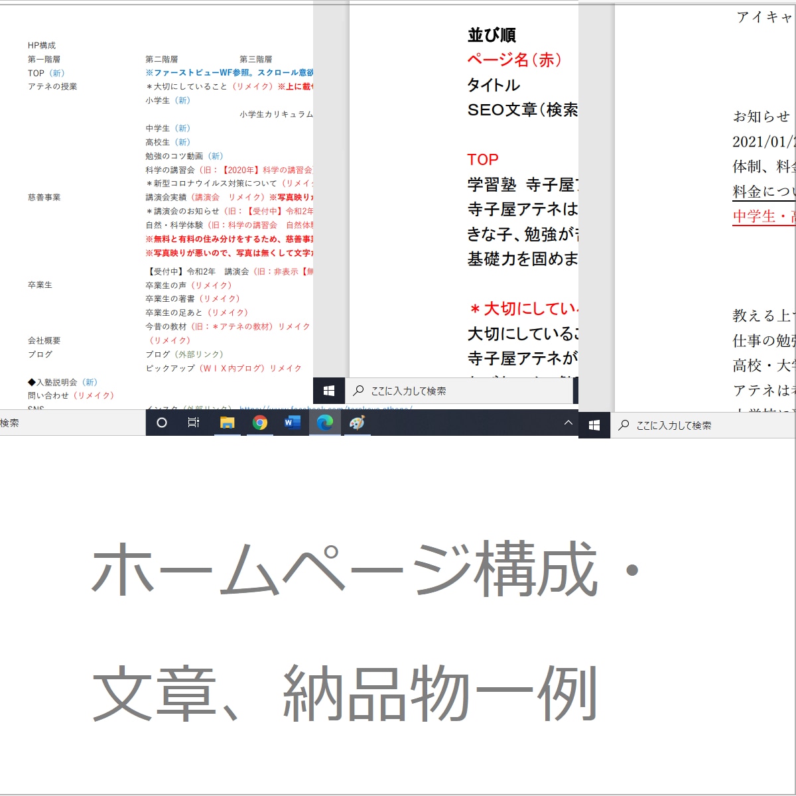Image resolution: width=796 pixels, height=796 pixels.
Task: Click the 中学生(新) entry
Action: pyautogui.click(x=168, y=128)
